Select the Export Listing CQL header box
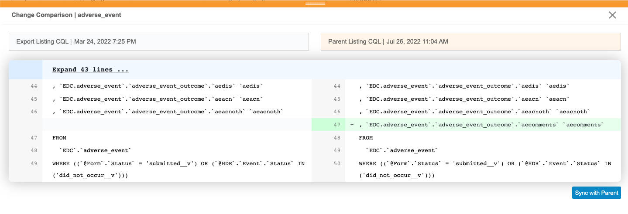The height and width of the screenshot is (214, 628). [159, 42]
